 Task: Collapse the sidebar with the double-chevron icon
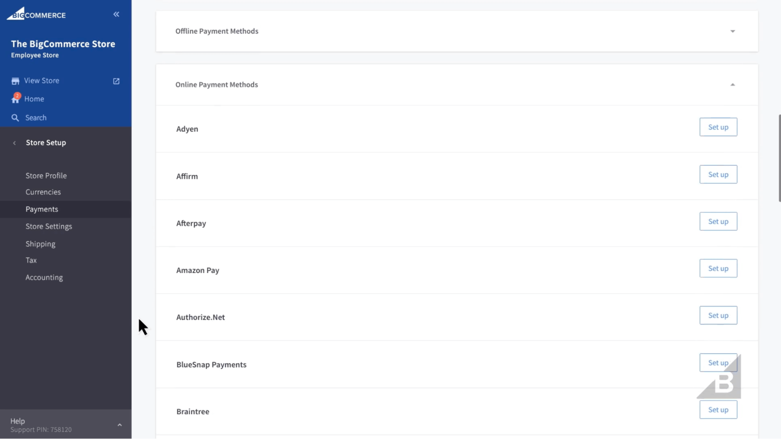[x=116, y=14]
